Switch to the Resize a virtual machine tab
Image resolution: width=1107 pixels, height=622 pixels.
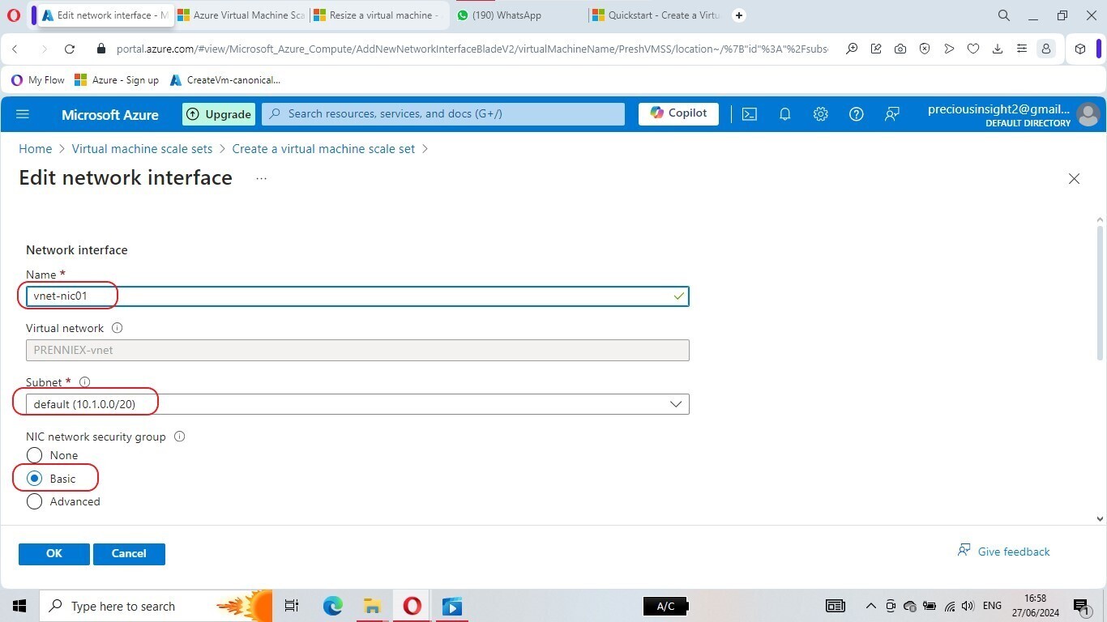tap(378, 15)
